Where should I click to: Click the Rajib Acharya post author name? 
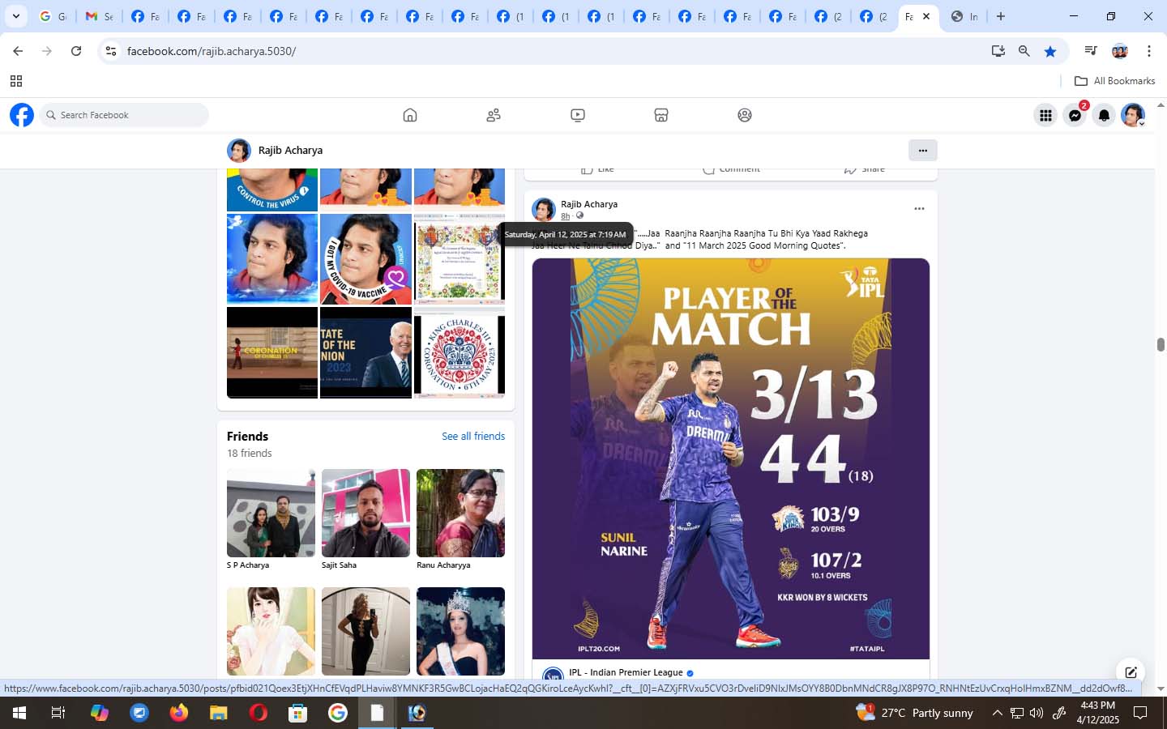pyautogui.click(x=589, y=204)
